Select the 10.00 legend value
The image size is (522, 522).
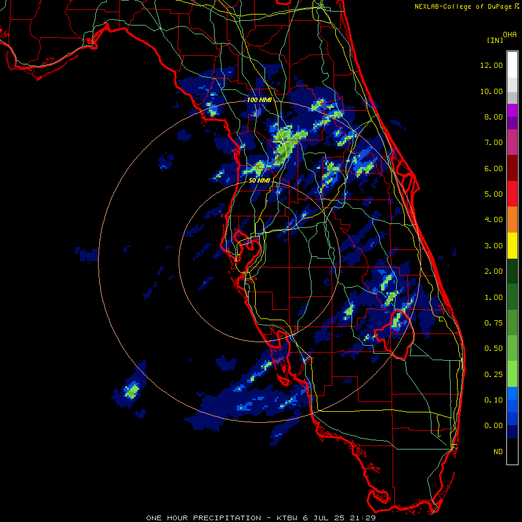491,91
